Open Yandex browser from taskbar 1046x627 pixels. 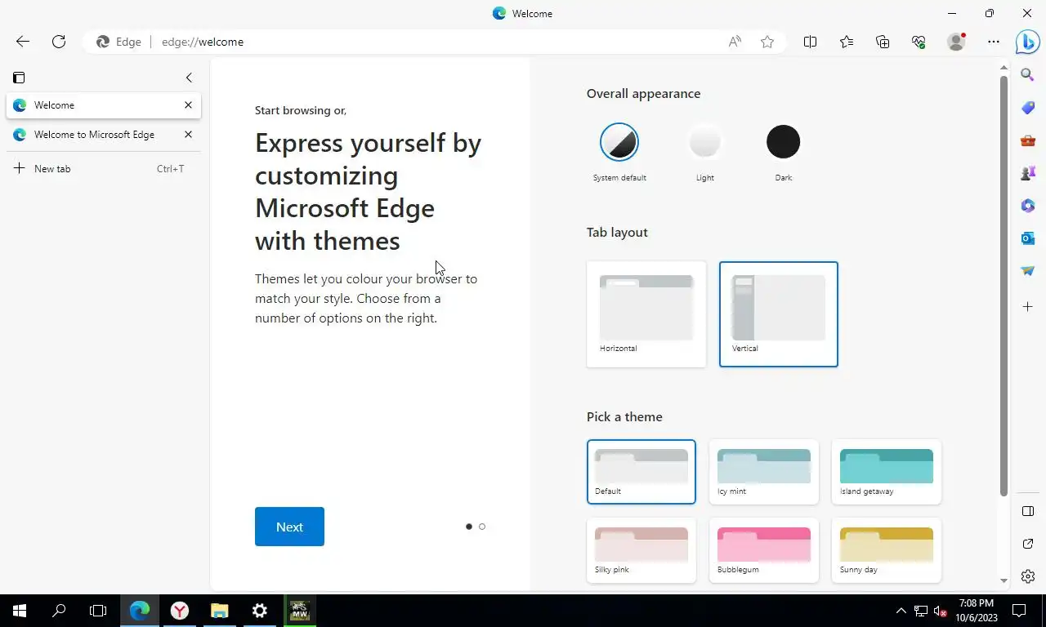180,611
